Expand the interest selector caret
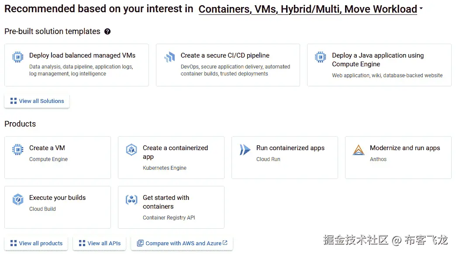The width and height of the screenshot is (456, 254). [420, 9]
